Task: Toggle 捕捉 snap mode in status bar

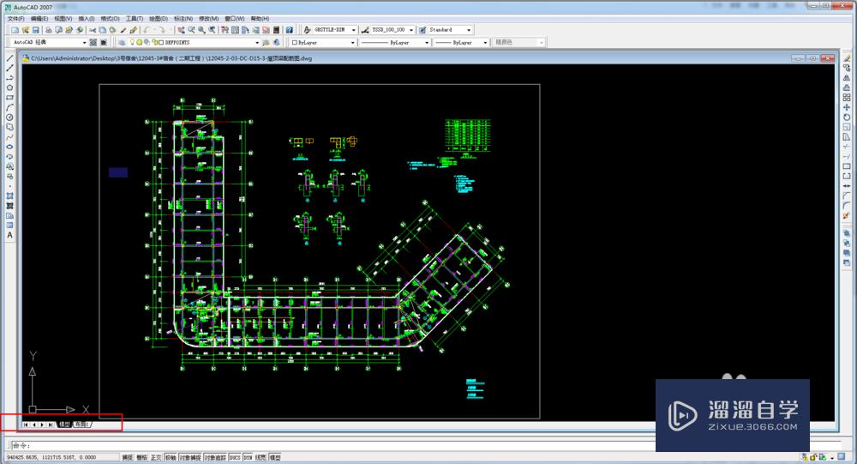Action: point(128,457)
